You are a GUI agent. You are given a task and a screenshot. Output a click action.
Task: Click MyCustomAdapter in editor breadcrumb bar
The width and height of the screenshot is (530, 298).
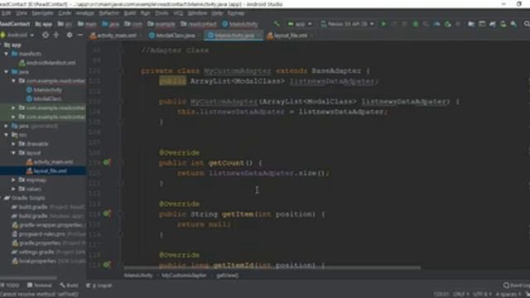[x=184, y=276]
